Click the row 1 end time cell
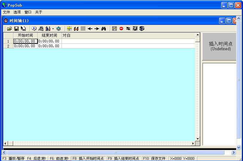Screen dimensions: 243x161 coord(50,41)
